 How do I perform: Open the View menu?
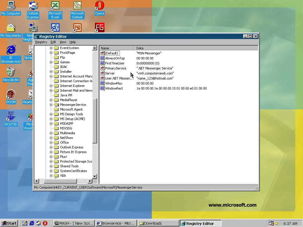(63, 42)
